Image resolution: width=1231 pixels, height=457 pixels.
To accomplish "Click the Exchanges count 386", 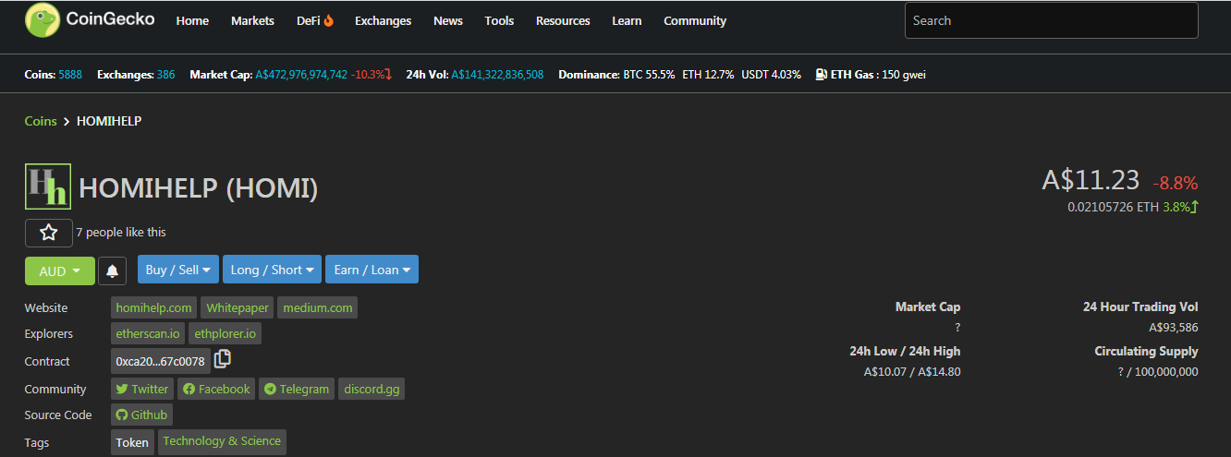I will [165, 74].
